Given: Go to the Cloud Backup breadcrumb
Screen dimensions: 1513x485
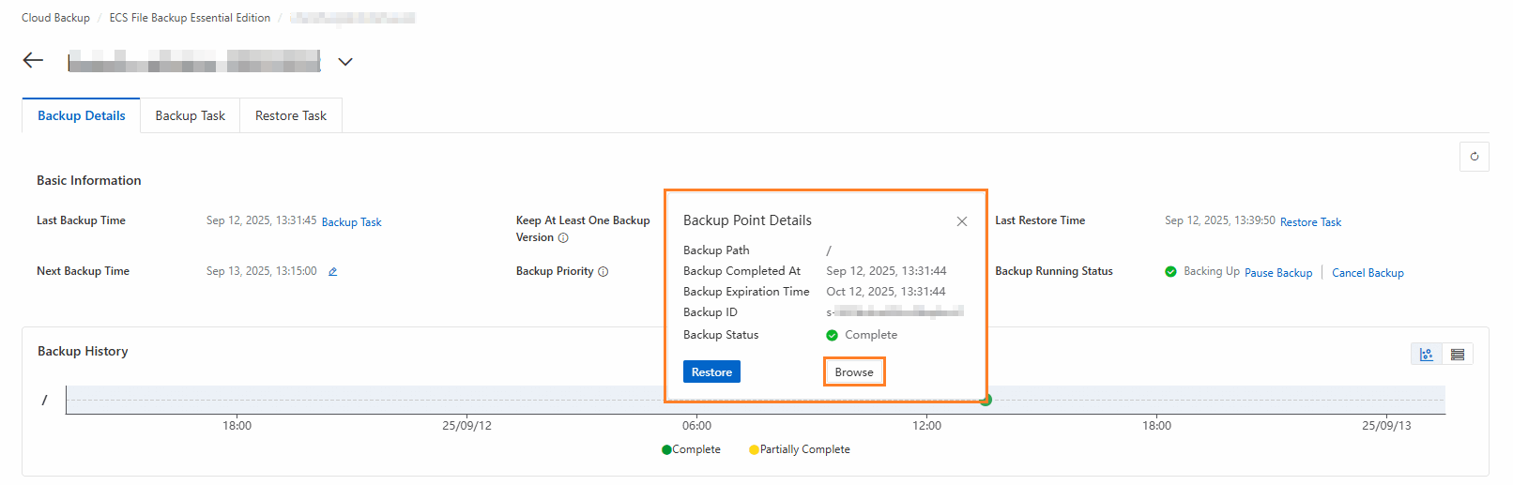Looking at the screenshot, I should (x=55, y=18).
